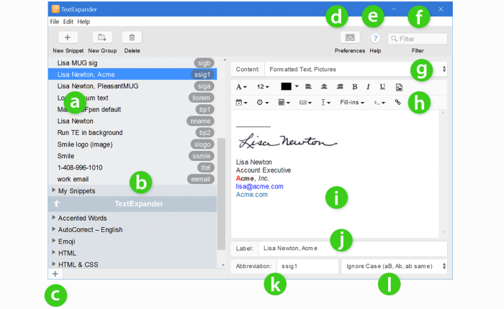Open the keyboard key macro dropdown
504x309 pixels.
pyautogui.click(x=305, y=102)
